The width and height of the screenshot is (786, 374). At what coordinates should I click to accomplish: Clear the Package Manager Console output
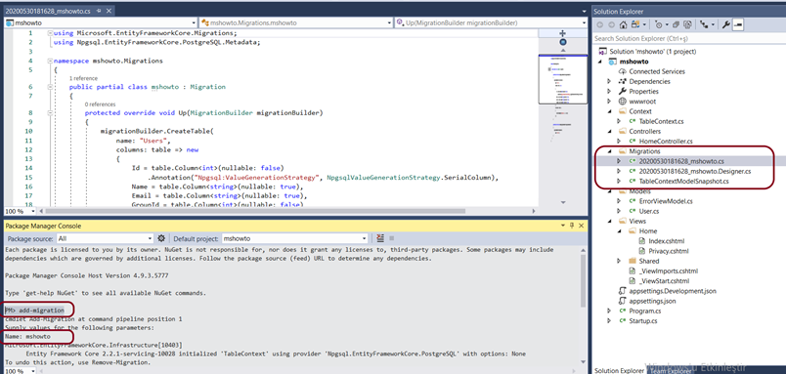point(380,238)
